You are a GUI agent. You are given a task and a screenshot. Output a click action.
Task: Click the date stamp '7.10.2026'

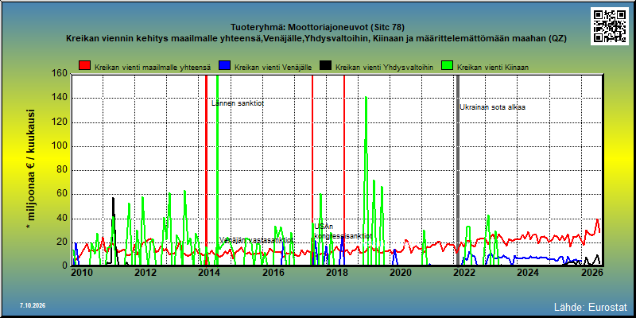[33, 305]
